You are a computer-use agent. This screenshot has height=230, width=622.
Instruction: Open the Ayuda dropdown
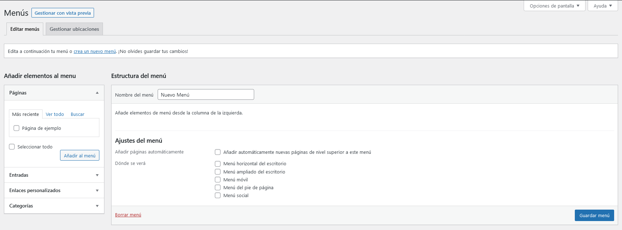pos(603,6)
